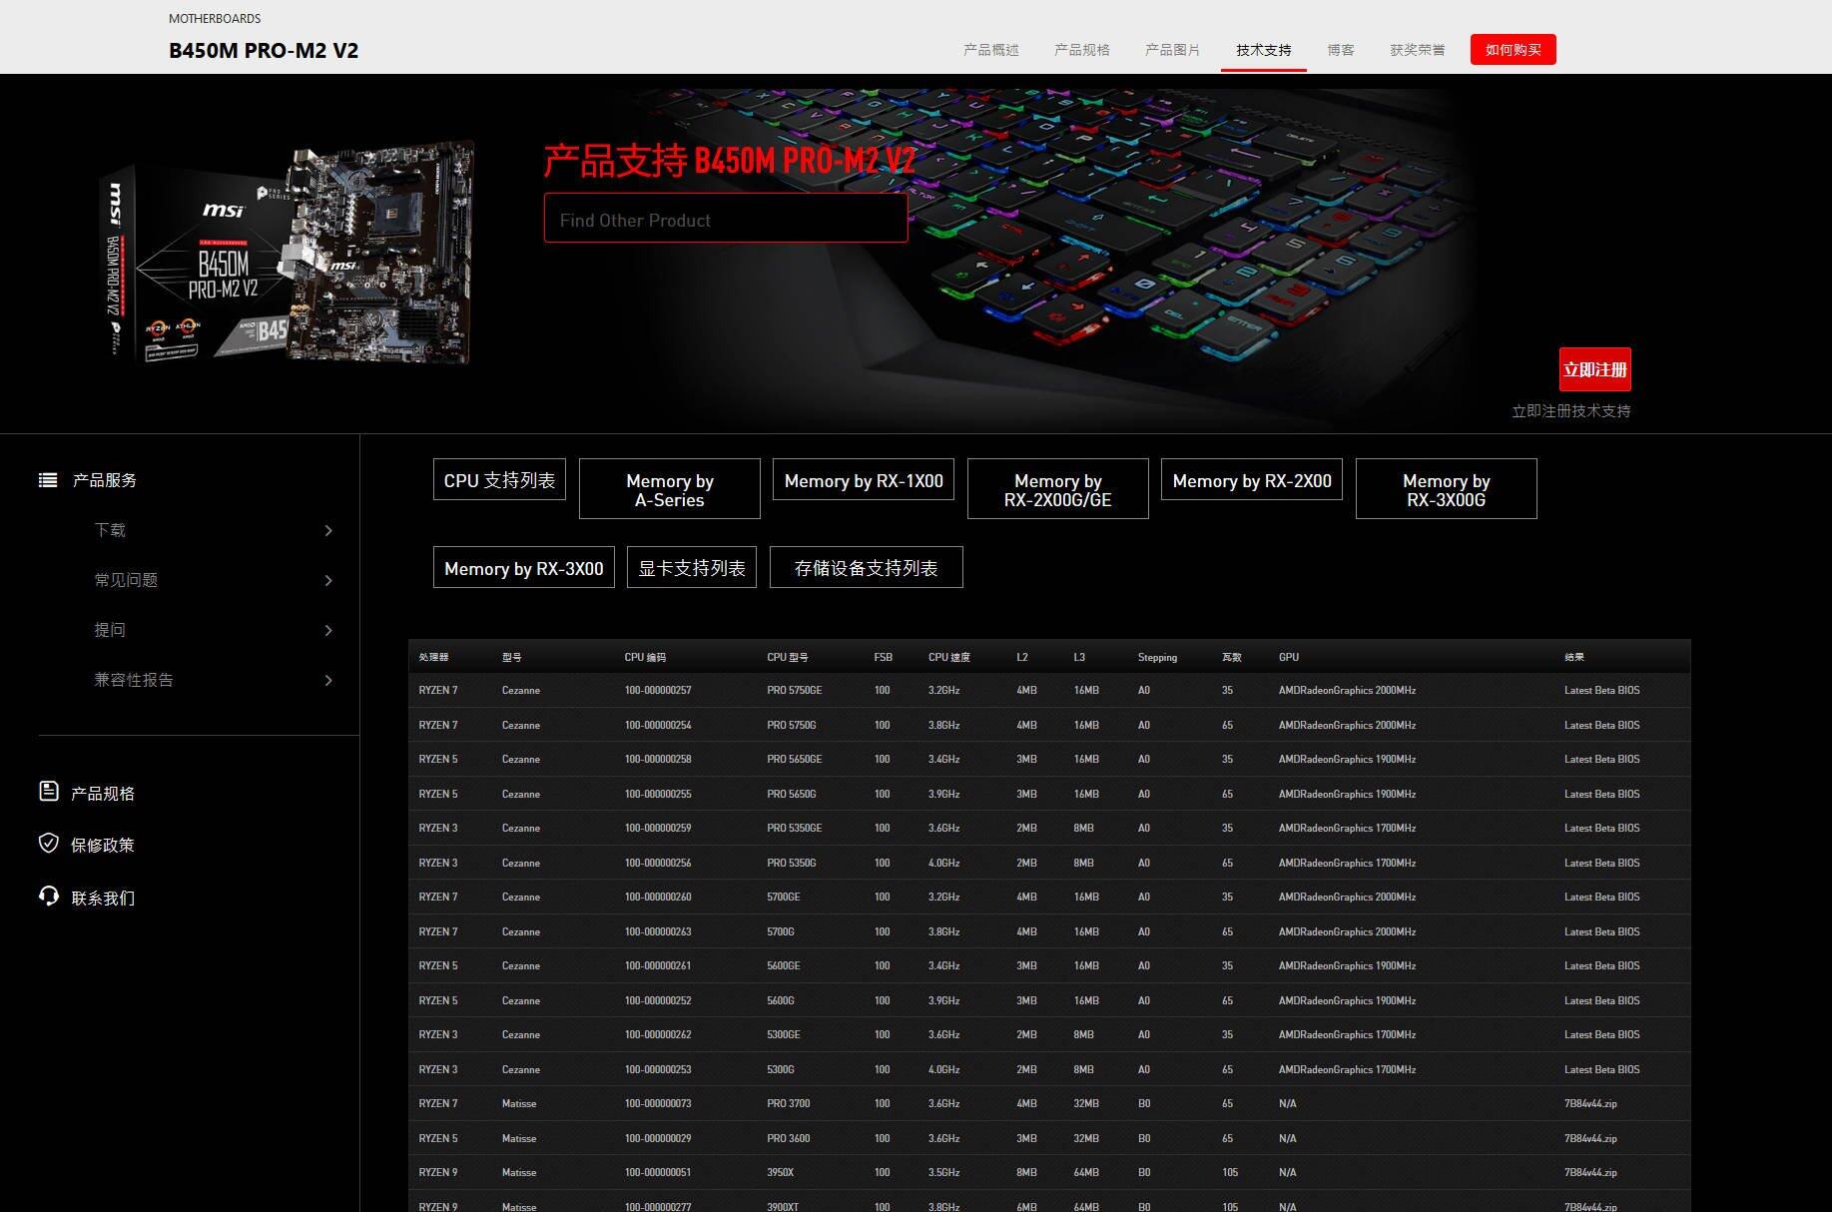Click the 产品规格 document icon in sidebar
Image resolution: width=1832 pixels, height=1212 pixels.
[x=48, y=792]
